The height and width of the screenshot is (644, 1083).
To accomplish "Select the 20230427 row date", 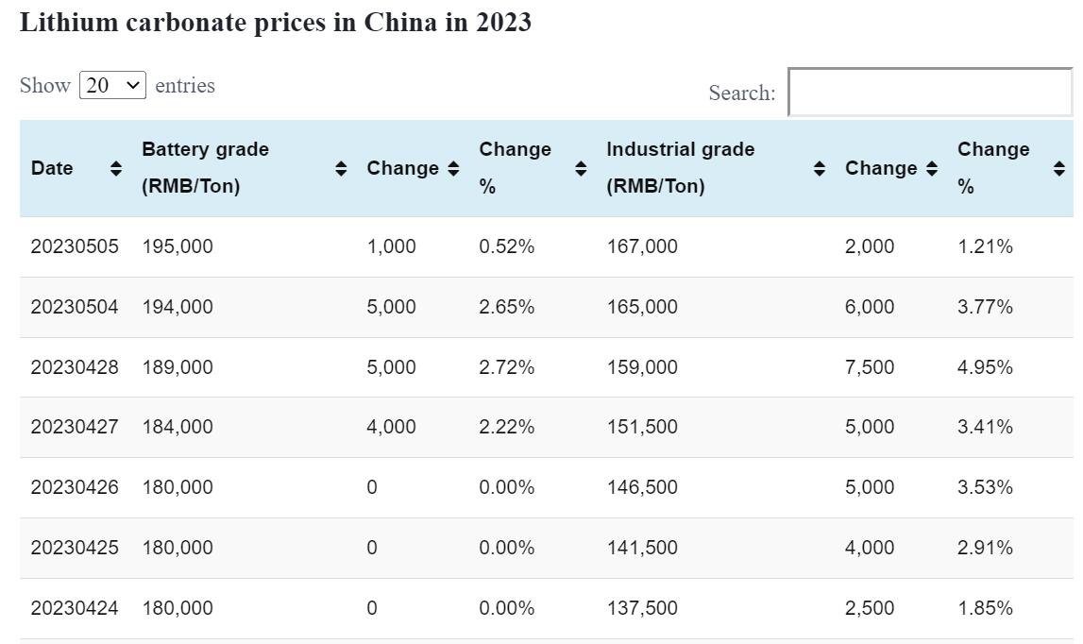I will click(x=75, y=427).
